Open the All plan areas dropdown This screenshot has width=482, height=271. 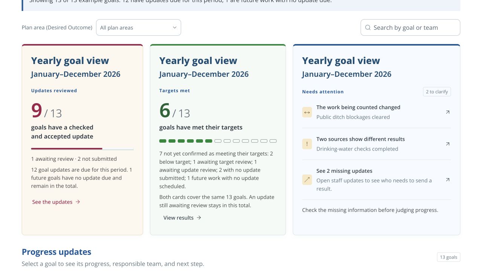139,27
